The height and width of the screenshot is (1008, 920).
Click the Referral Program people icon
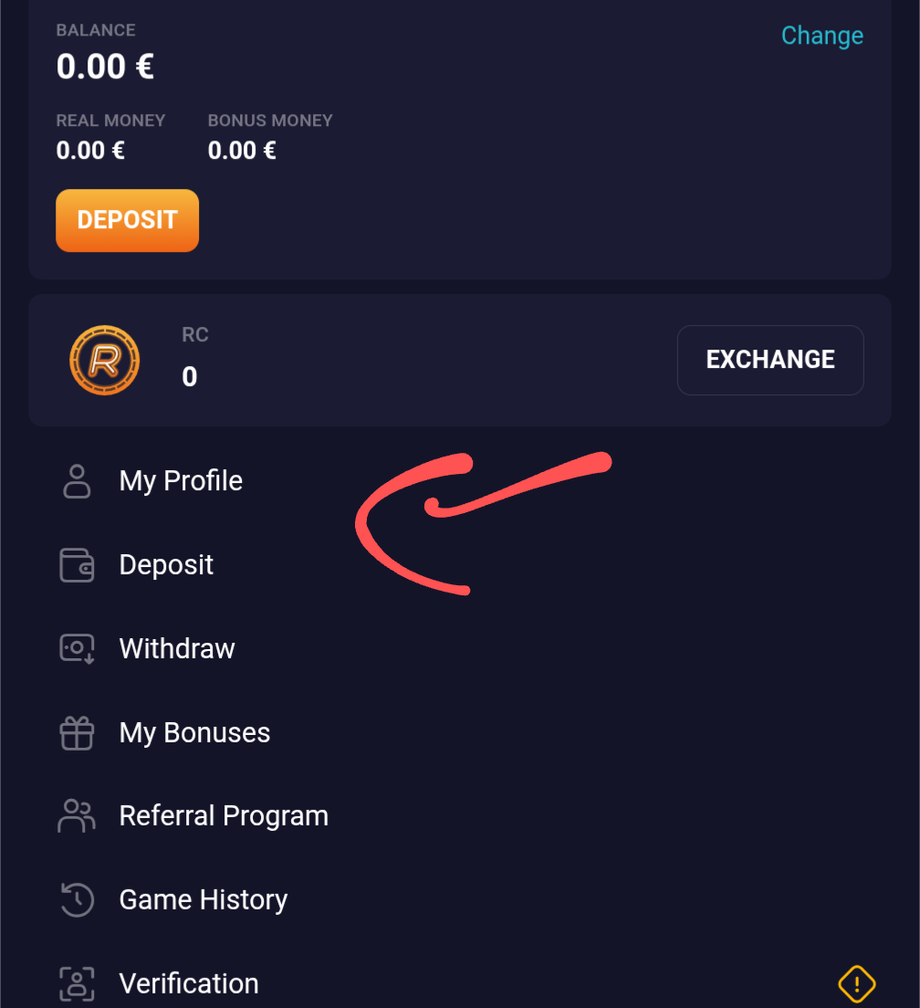pos(77,816)
